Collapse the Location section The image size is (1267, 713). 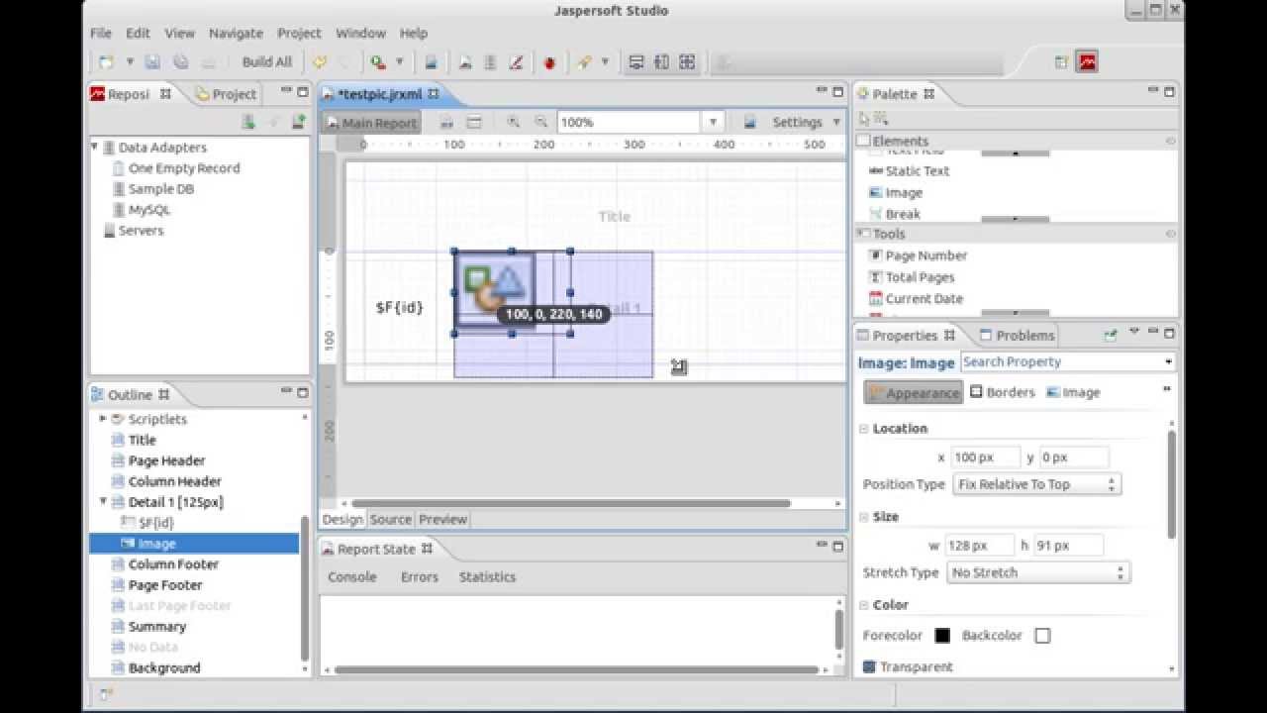tap(863, 429)
